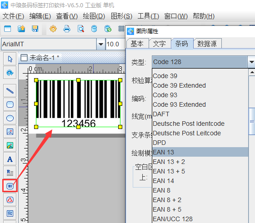Open the 绘图(D) menu
The width and height of the screenshot is (255, 223).
(x=94, y=16)
